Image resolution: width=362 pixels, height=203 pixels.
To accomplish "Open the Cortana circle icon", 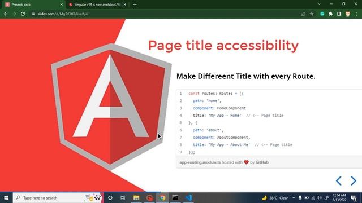I will pos(110,198).
